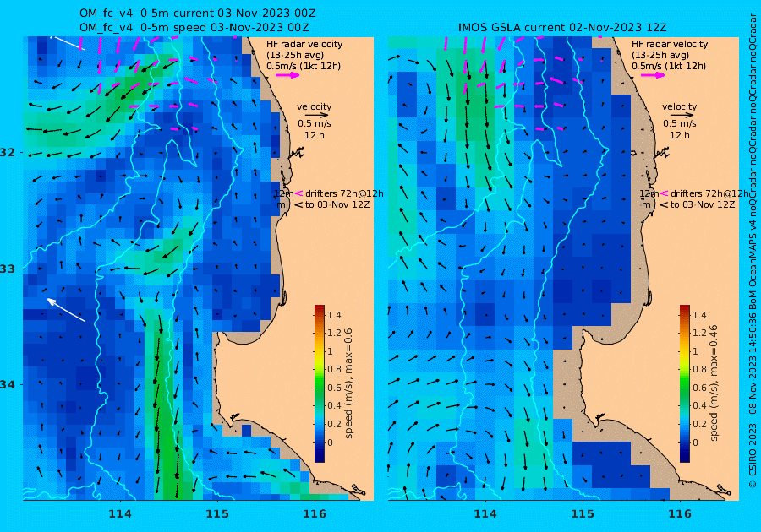
Task: Click 'speed (m/s), max=0.46' colorbar label
Action: click(713, 383)
